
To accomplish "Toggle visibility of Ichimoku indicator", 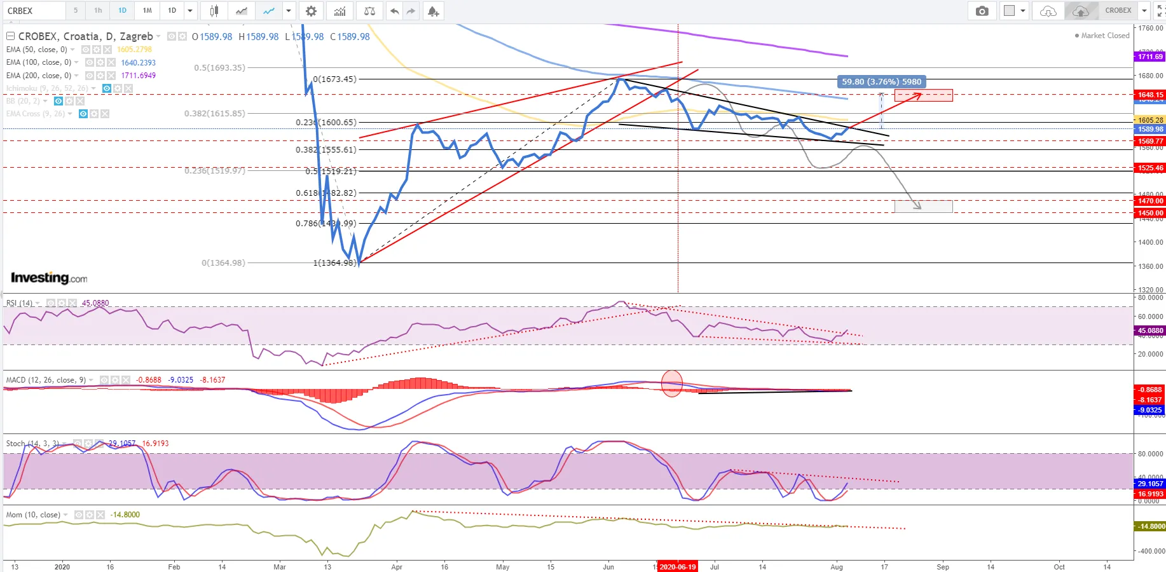I will coord(107,88).
